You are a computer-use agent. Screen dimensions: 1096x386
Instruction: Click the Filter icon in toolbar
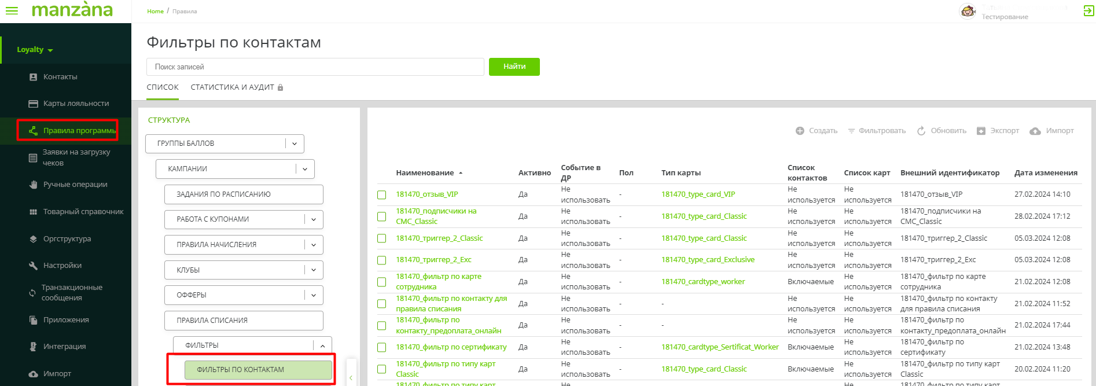click(x=851, y=131)
